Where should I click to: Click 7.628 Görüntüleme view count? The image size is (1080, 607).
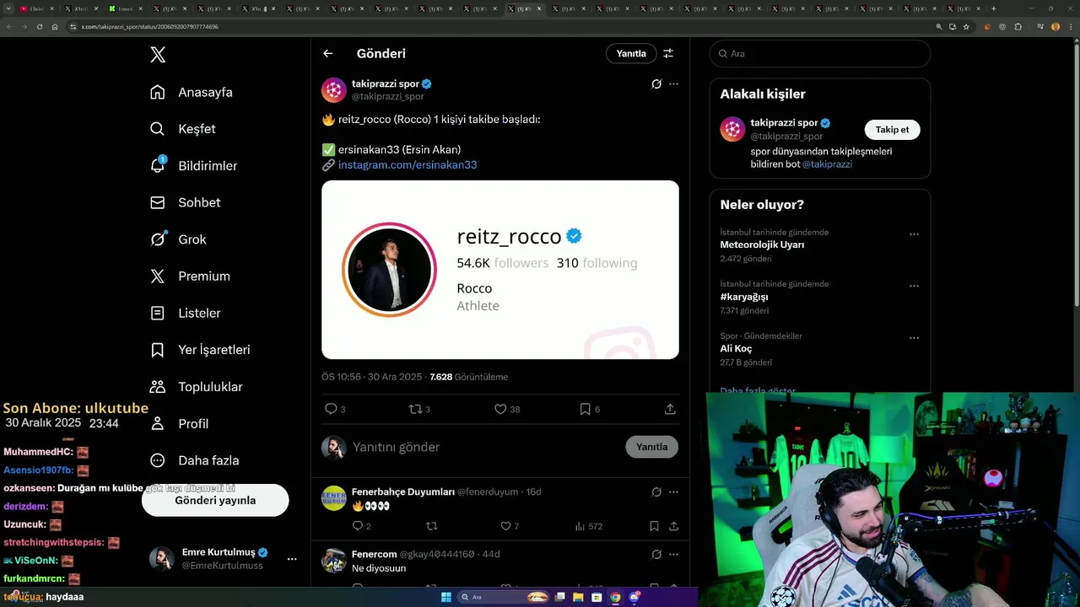pos(469,377)
